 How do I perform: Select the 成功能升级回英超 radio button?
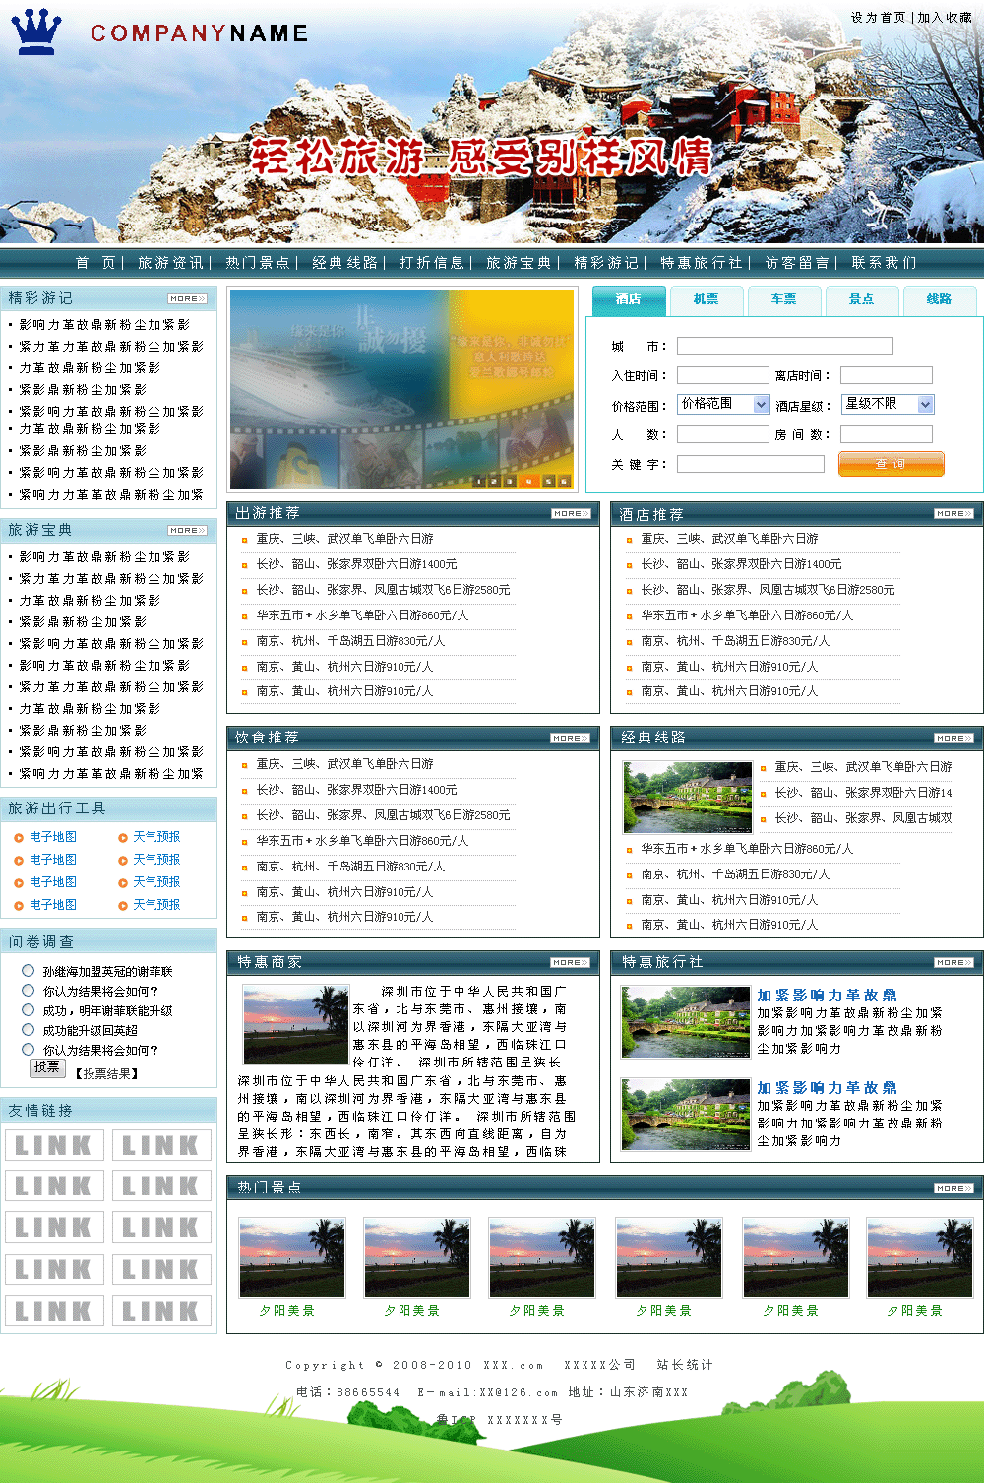tap(29, 1030)
